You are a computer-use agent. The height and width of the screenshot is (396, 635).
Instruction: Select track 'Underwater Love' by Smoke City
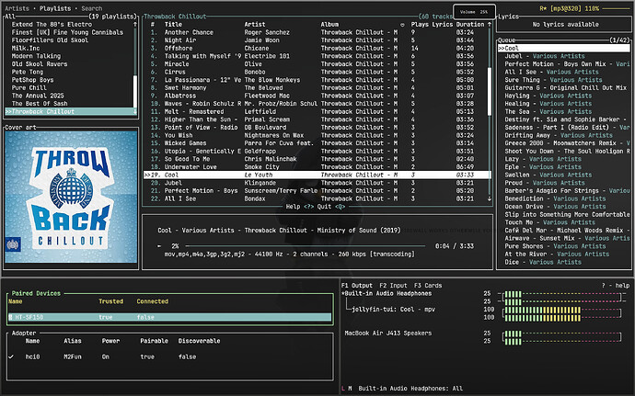[317, 166]
